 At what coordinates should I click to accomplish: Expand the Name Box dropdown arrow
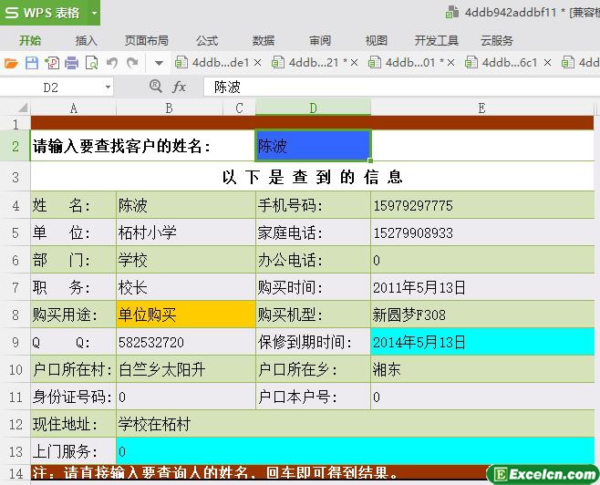tap(108, 87)
